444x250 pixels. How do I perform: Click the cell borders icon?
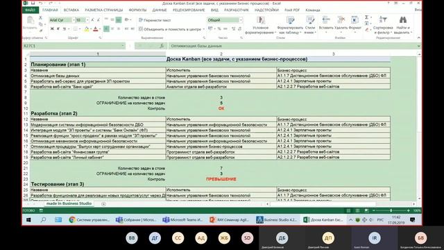(76, 28)
